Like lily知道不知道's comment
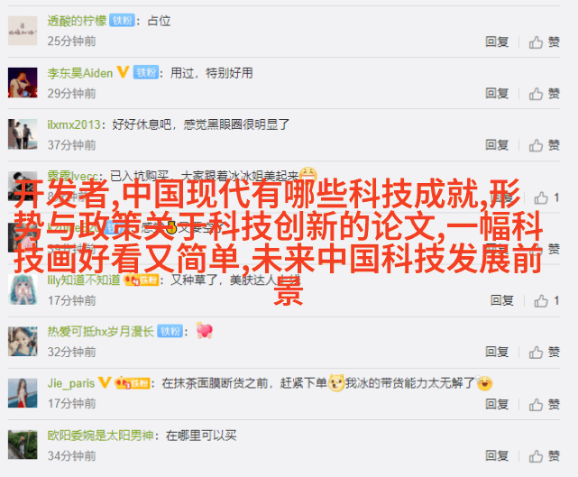Image resolution: width=578 pixels, height=477 pixels. pos(546,301)
